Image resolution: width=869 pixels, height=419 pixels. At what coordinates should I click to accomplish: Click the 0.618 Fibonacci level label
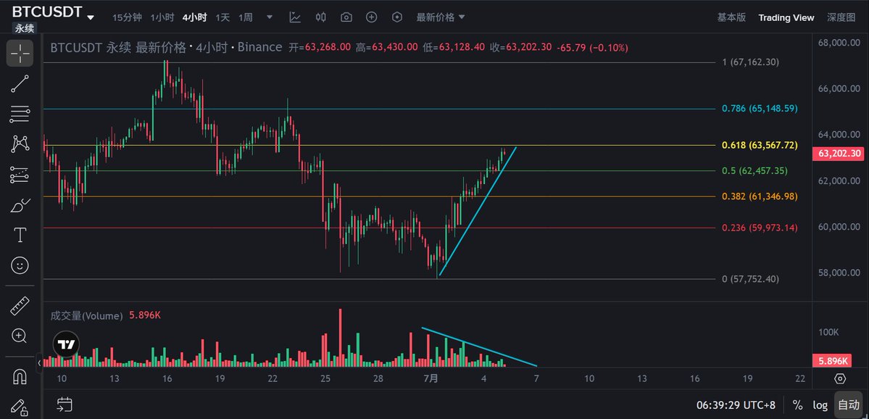[x=760, y=145]
